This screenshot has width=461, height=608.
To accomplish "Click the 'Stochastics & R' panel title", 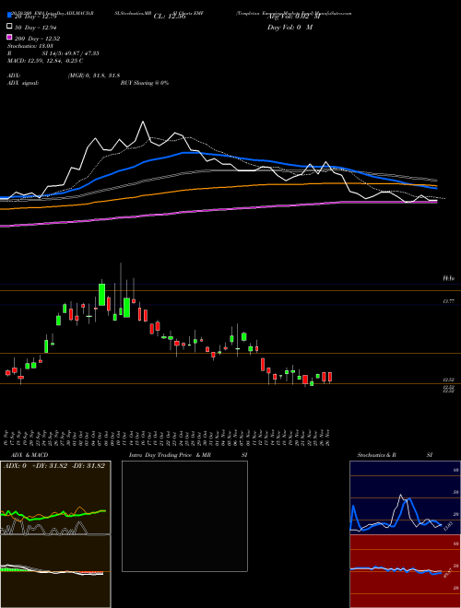I will click(x=377, y=455).
